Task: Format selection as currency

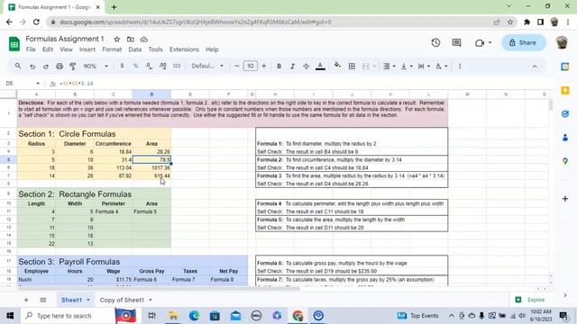Action: click(x=122, y=66)
